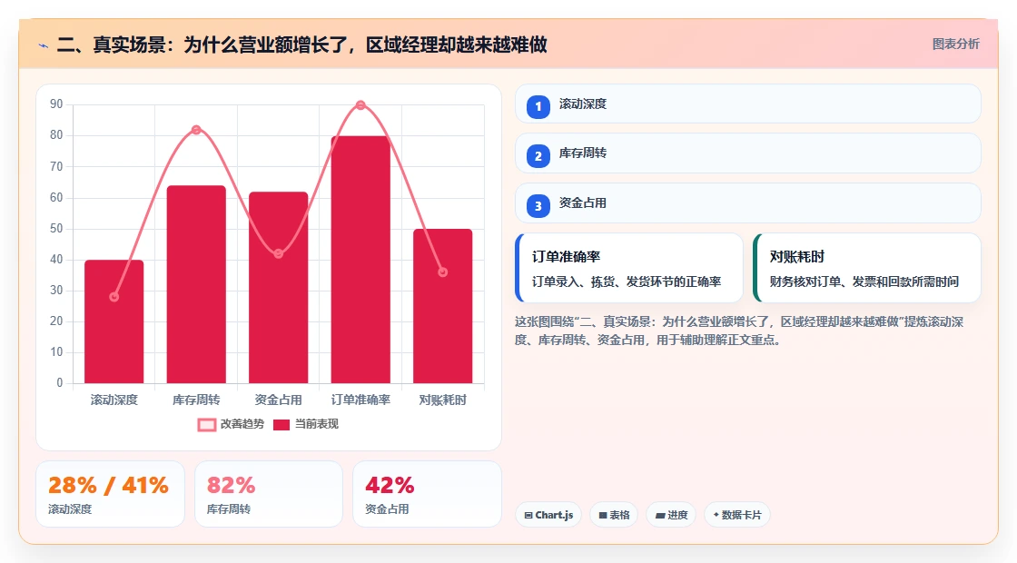The width and height of the screenshot is (1017, 563).
Task: Click the 对账耗时 x-axis label
Action: pos(443,400)
